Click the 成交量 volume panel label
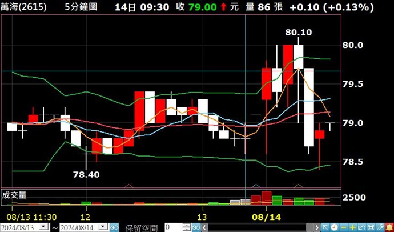This screenshot has width=394, height=232. [x=15, y=195]
